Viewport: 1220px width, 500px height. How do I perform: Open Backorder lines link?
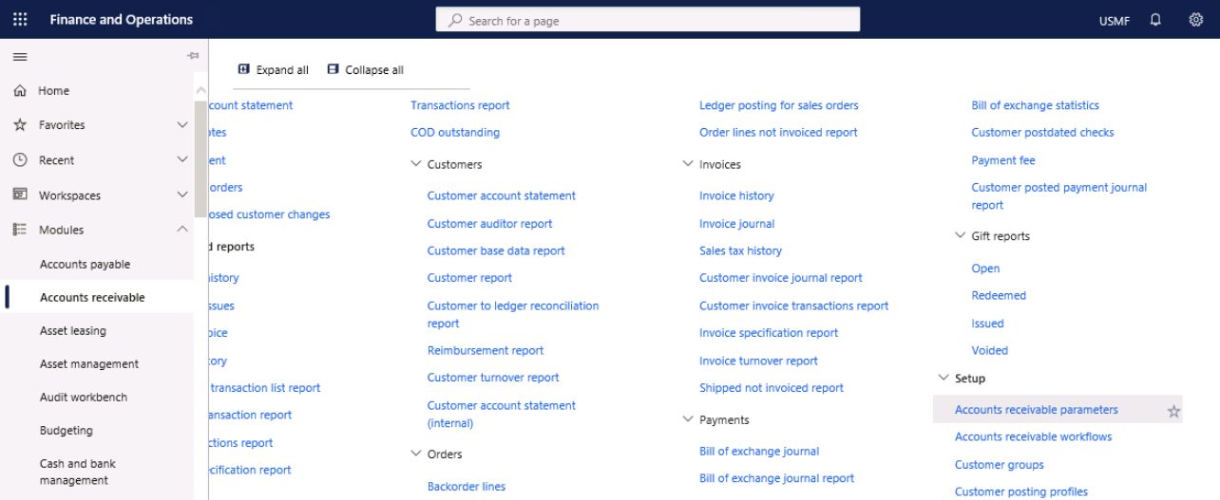point(467,487)
